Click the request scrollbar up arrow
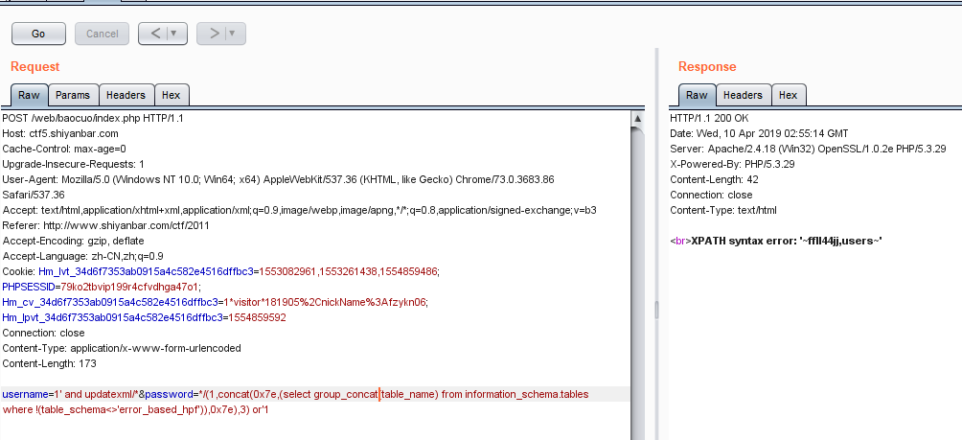 point(637,119)
